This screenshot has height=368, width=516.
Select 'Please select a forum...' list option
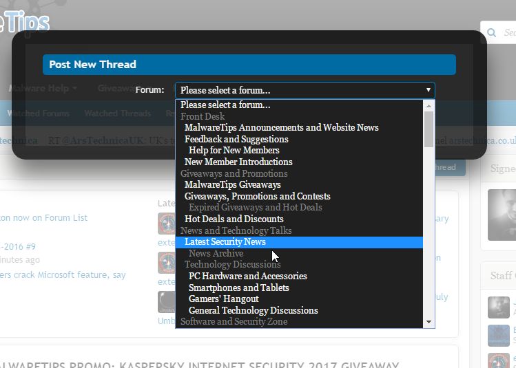click(x=299, y=105)
